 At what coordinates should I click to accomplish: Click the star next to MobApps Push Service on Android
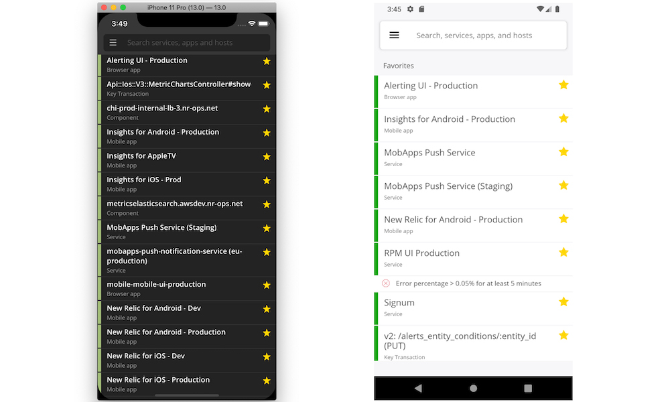563,151
